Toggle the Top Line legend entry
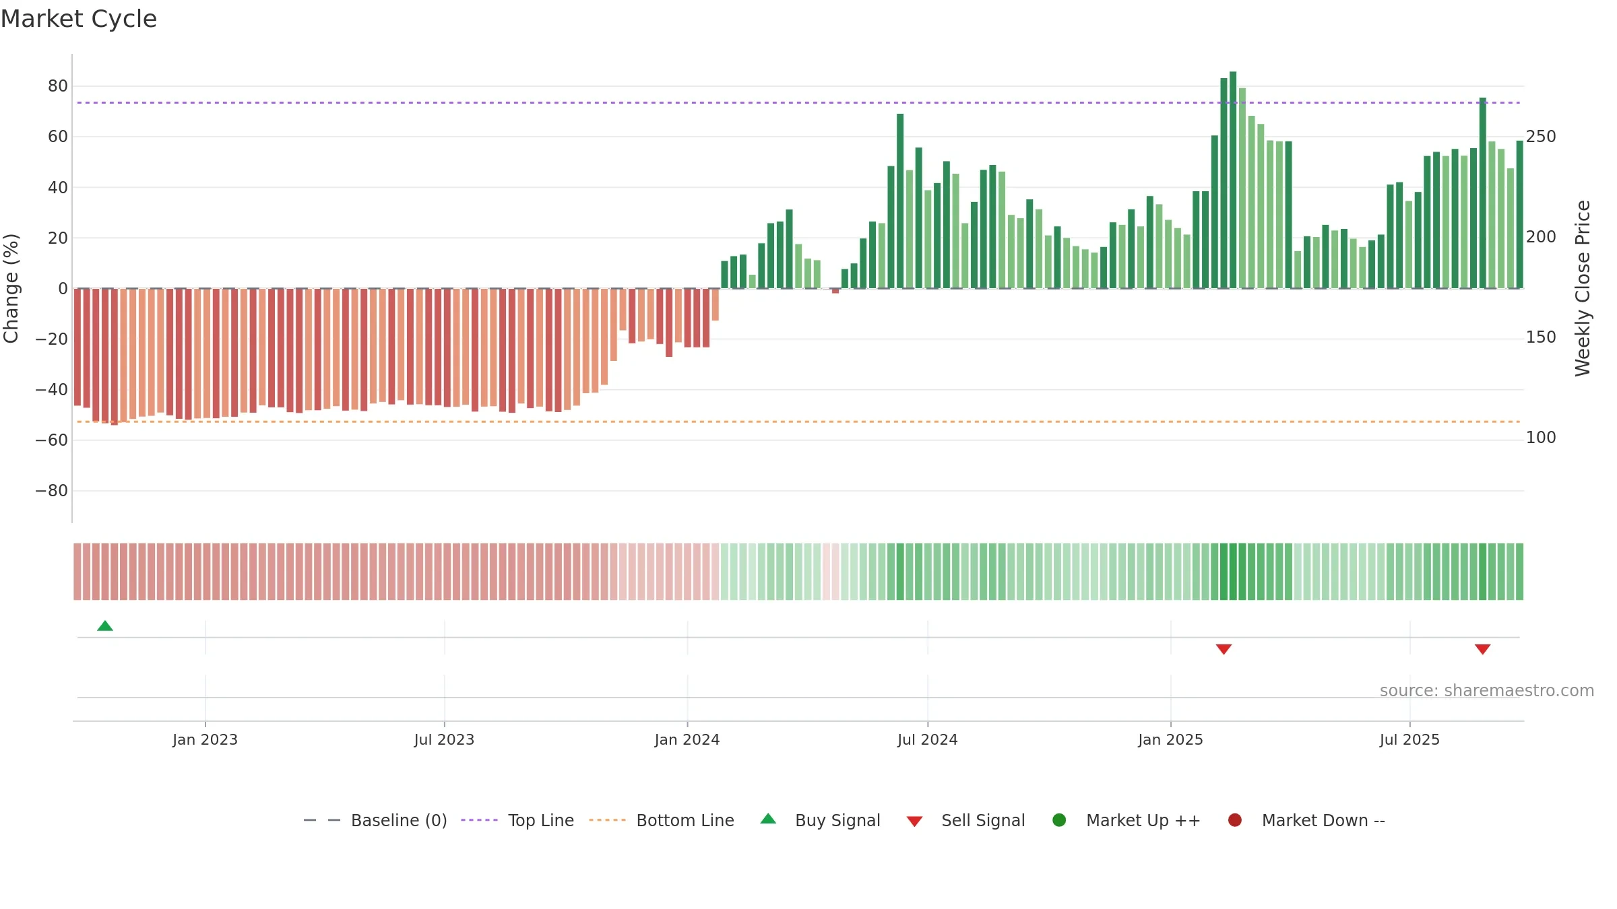Screen dimensions: 1617x909 [517, 820]
